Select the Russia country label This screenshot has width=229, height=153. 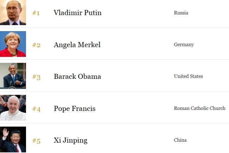click(181, 13)
